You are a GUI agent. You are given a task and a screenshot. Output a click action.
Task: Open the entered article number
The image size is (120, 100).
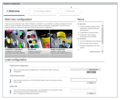click(91, 83)
